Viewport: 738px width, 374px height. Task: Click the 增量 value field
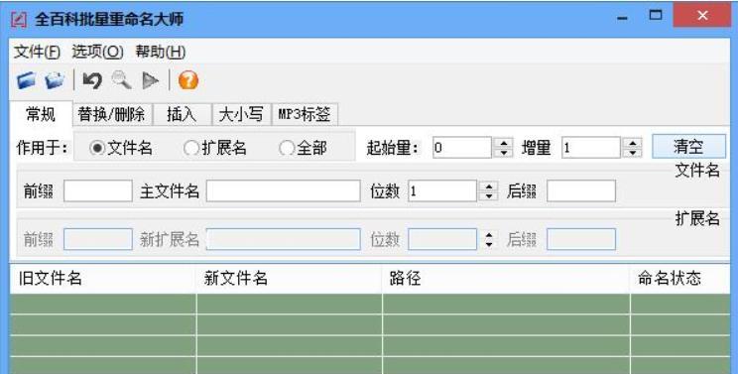tap(590, 148)
